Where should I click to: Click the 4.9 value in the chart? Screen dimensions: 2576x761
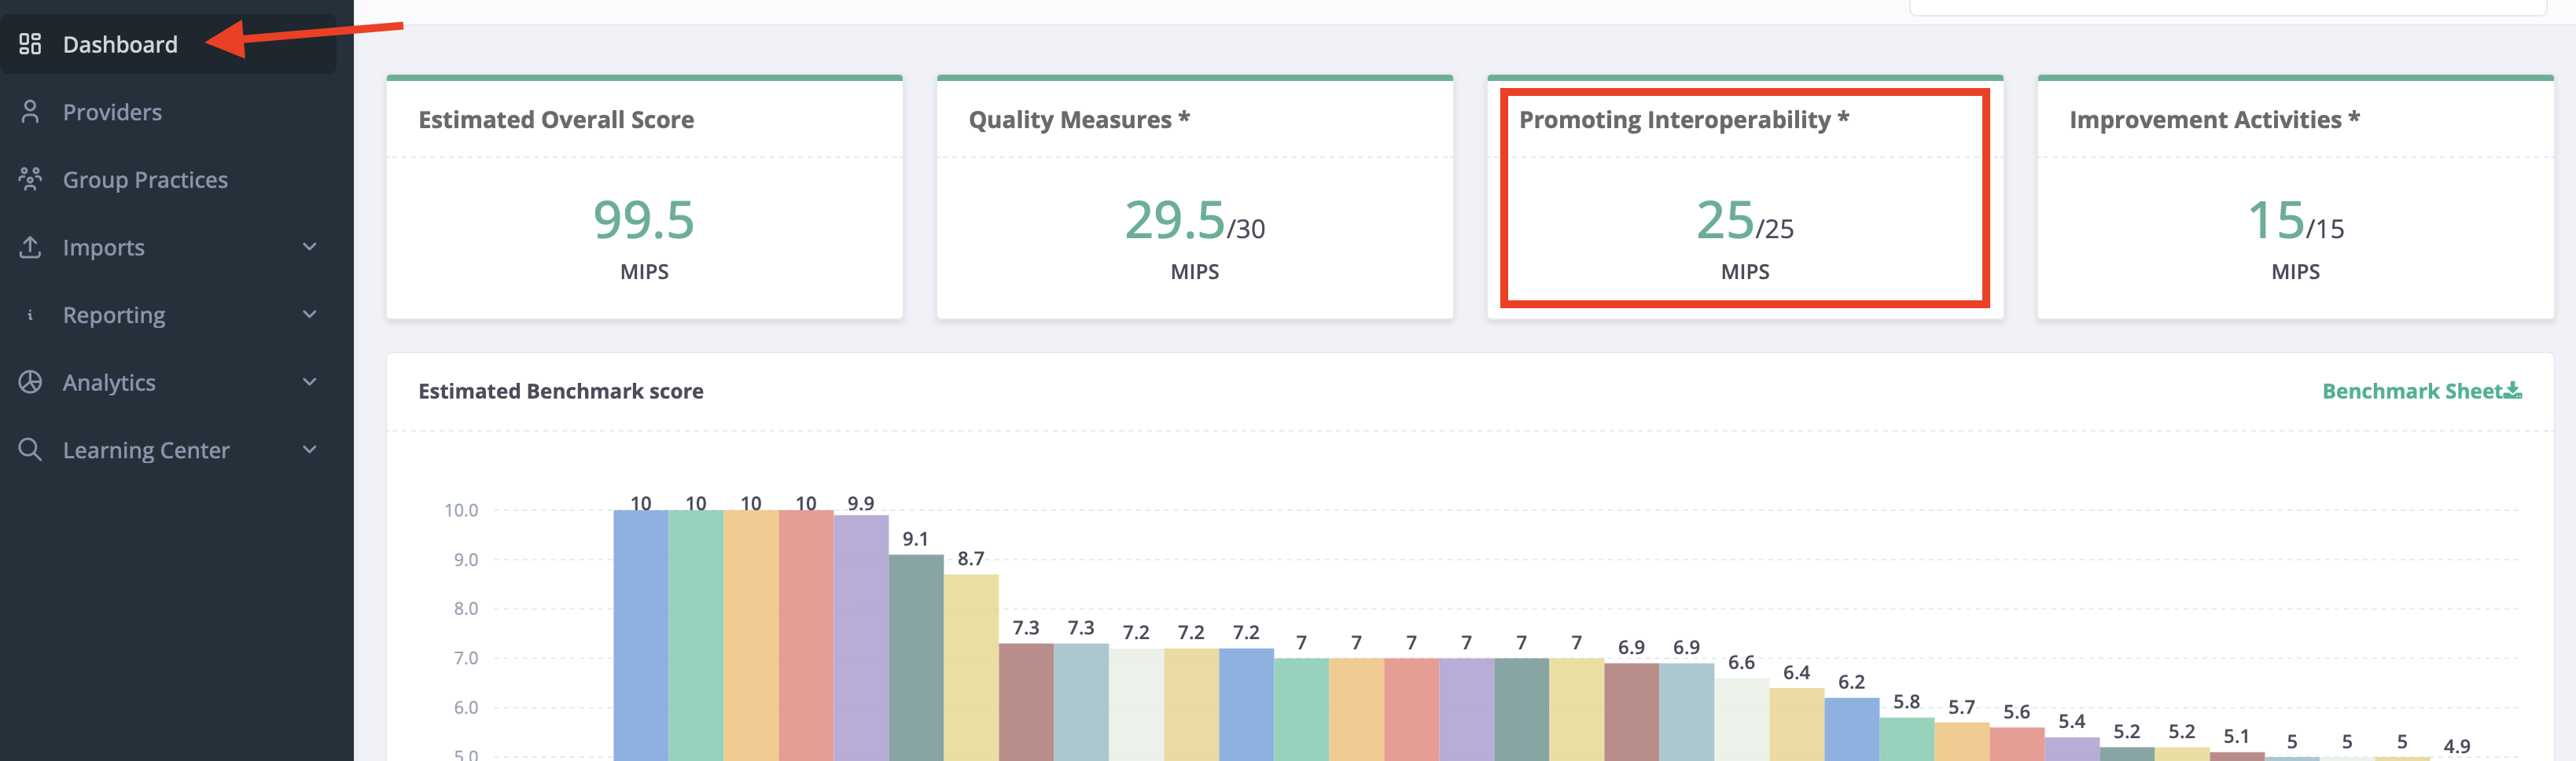click(2457, 746)
